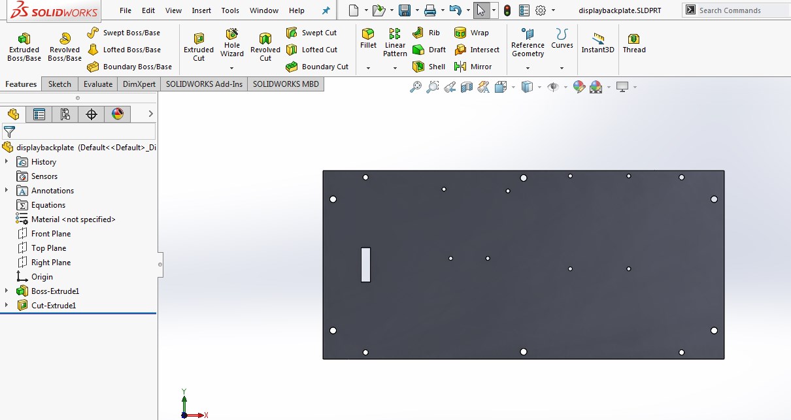Click the Previous View icon

(x=449, y=87)
